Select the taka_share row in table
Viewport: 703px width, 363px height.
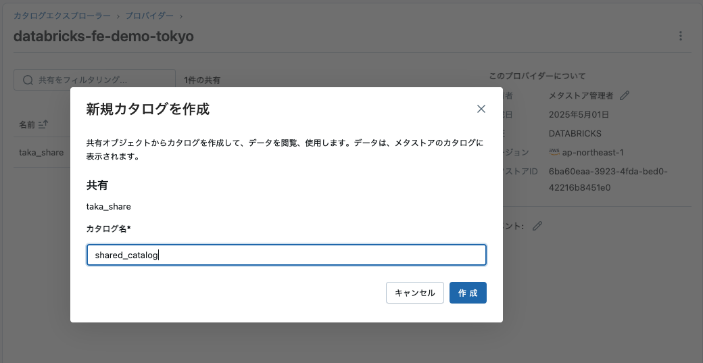(41, 152)
